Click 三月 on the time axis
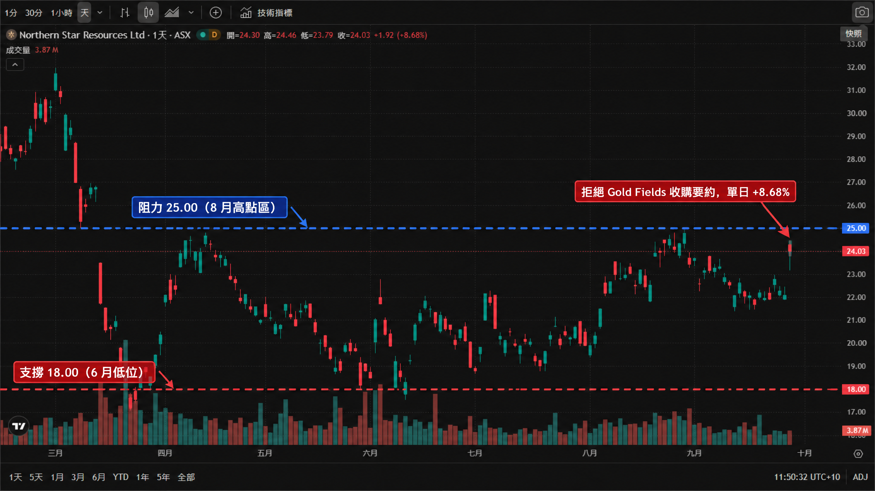This screenshot has width=875, height=491. (x=55, y=453)
